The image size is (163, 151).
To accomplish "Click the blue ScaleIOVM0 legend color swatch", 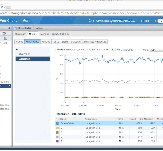I will (x=57, y=123).
